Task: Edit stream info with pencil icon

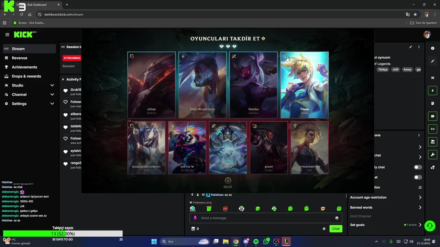Action: click(410, 47)
